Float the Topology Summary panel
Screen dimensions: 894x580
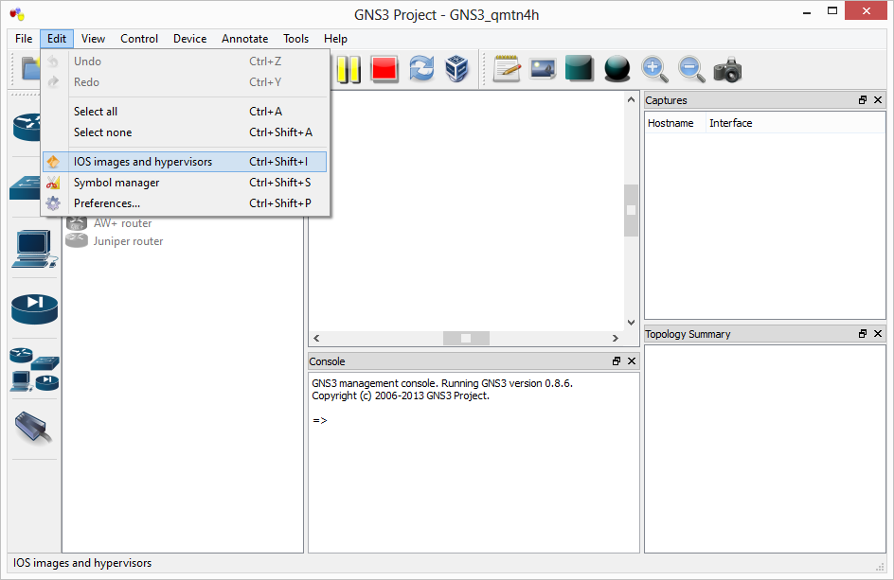(x=863, y=333)
